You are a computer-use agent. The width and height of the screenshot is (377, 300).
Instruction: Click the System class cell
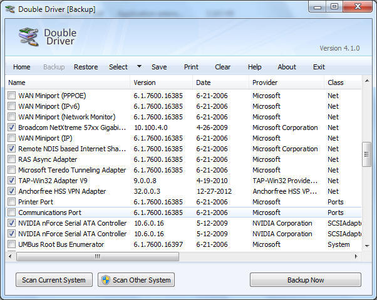(x=339, y=244)
